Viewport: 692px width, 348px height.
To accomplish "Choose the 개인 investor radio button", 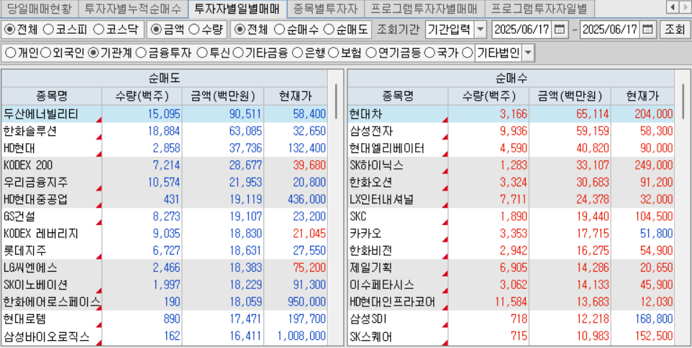I will 9,53.
